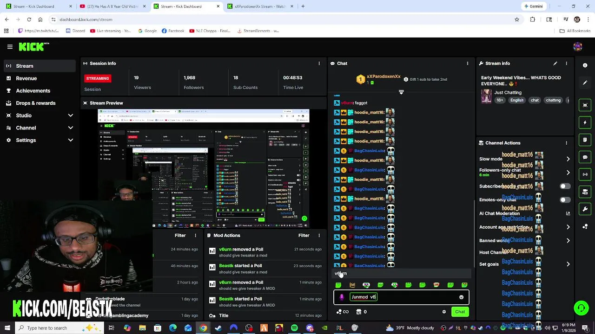595x334 pixels.
Task: Go to Revenue in sidebar
Action: coord(26,78)
